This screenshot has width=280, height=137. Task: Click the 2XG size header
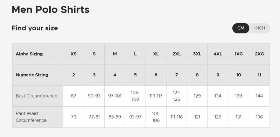click(x=259, y=54)
